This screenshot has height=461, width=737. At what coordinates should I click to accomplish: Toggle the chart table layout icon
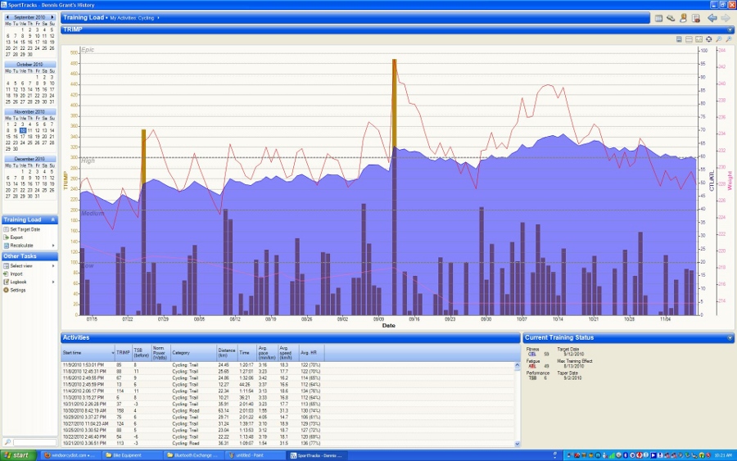click(x=689, y=39)
